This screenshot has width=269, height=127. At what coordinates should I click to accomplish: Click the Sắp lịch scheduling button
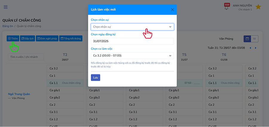27,39
